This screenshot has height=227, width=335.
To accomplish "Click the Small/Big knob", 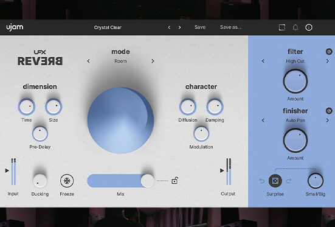I will [x=316, y=181].
